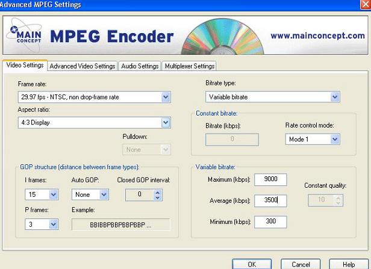This screenshot has width=371, height=269.
Task: Click the Minimum (kbps) field
Action: (270, 221)
